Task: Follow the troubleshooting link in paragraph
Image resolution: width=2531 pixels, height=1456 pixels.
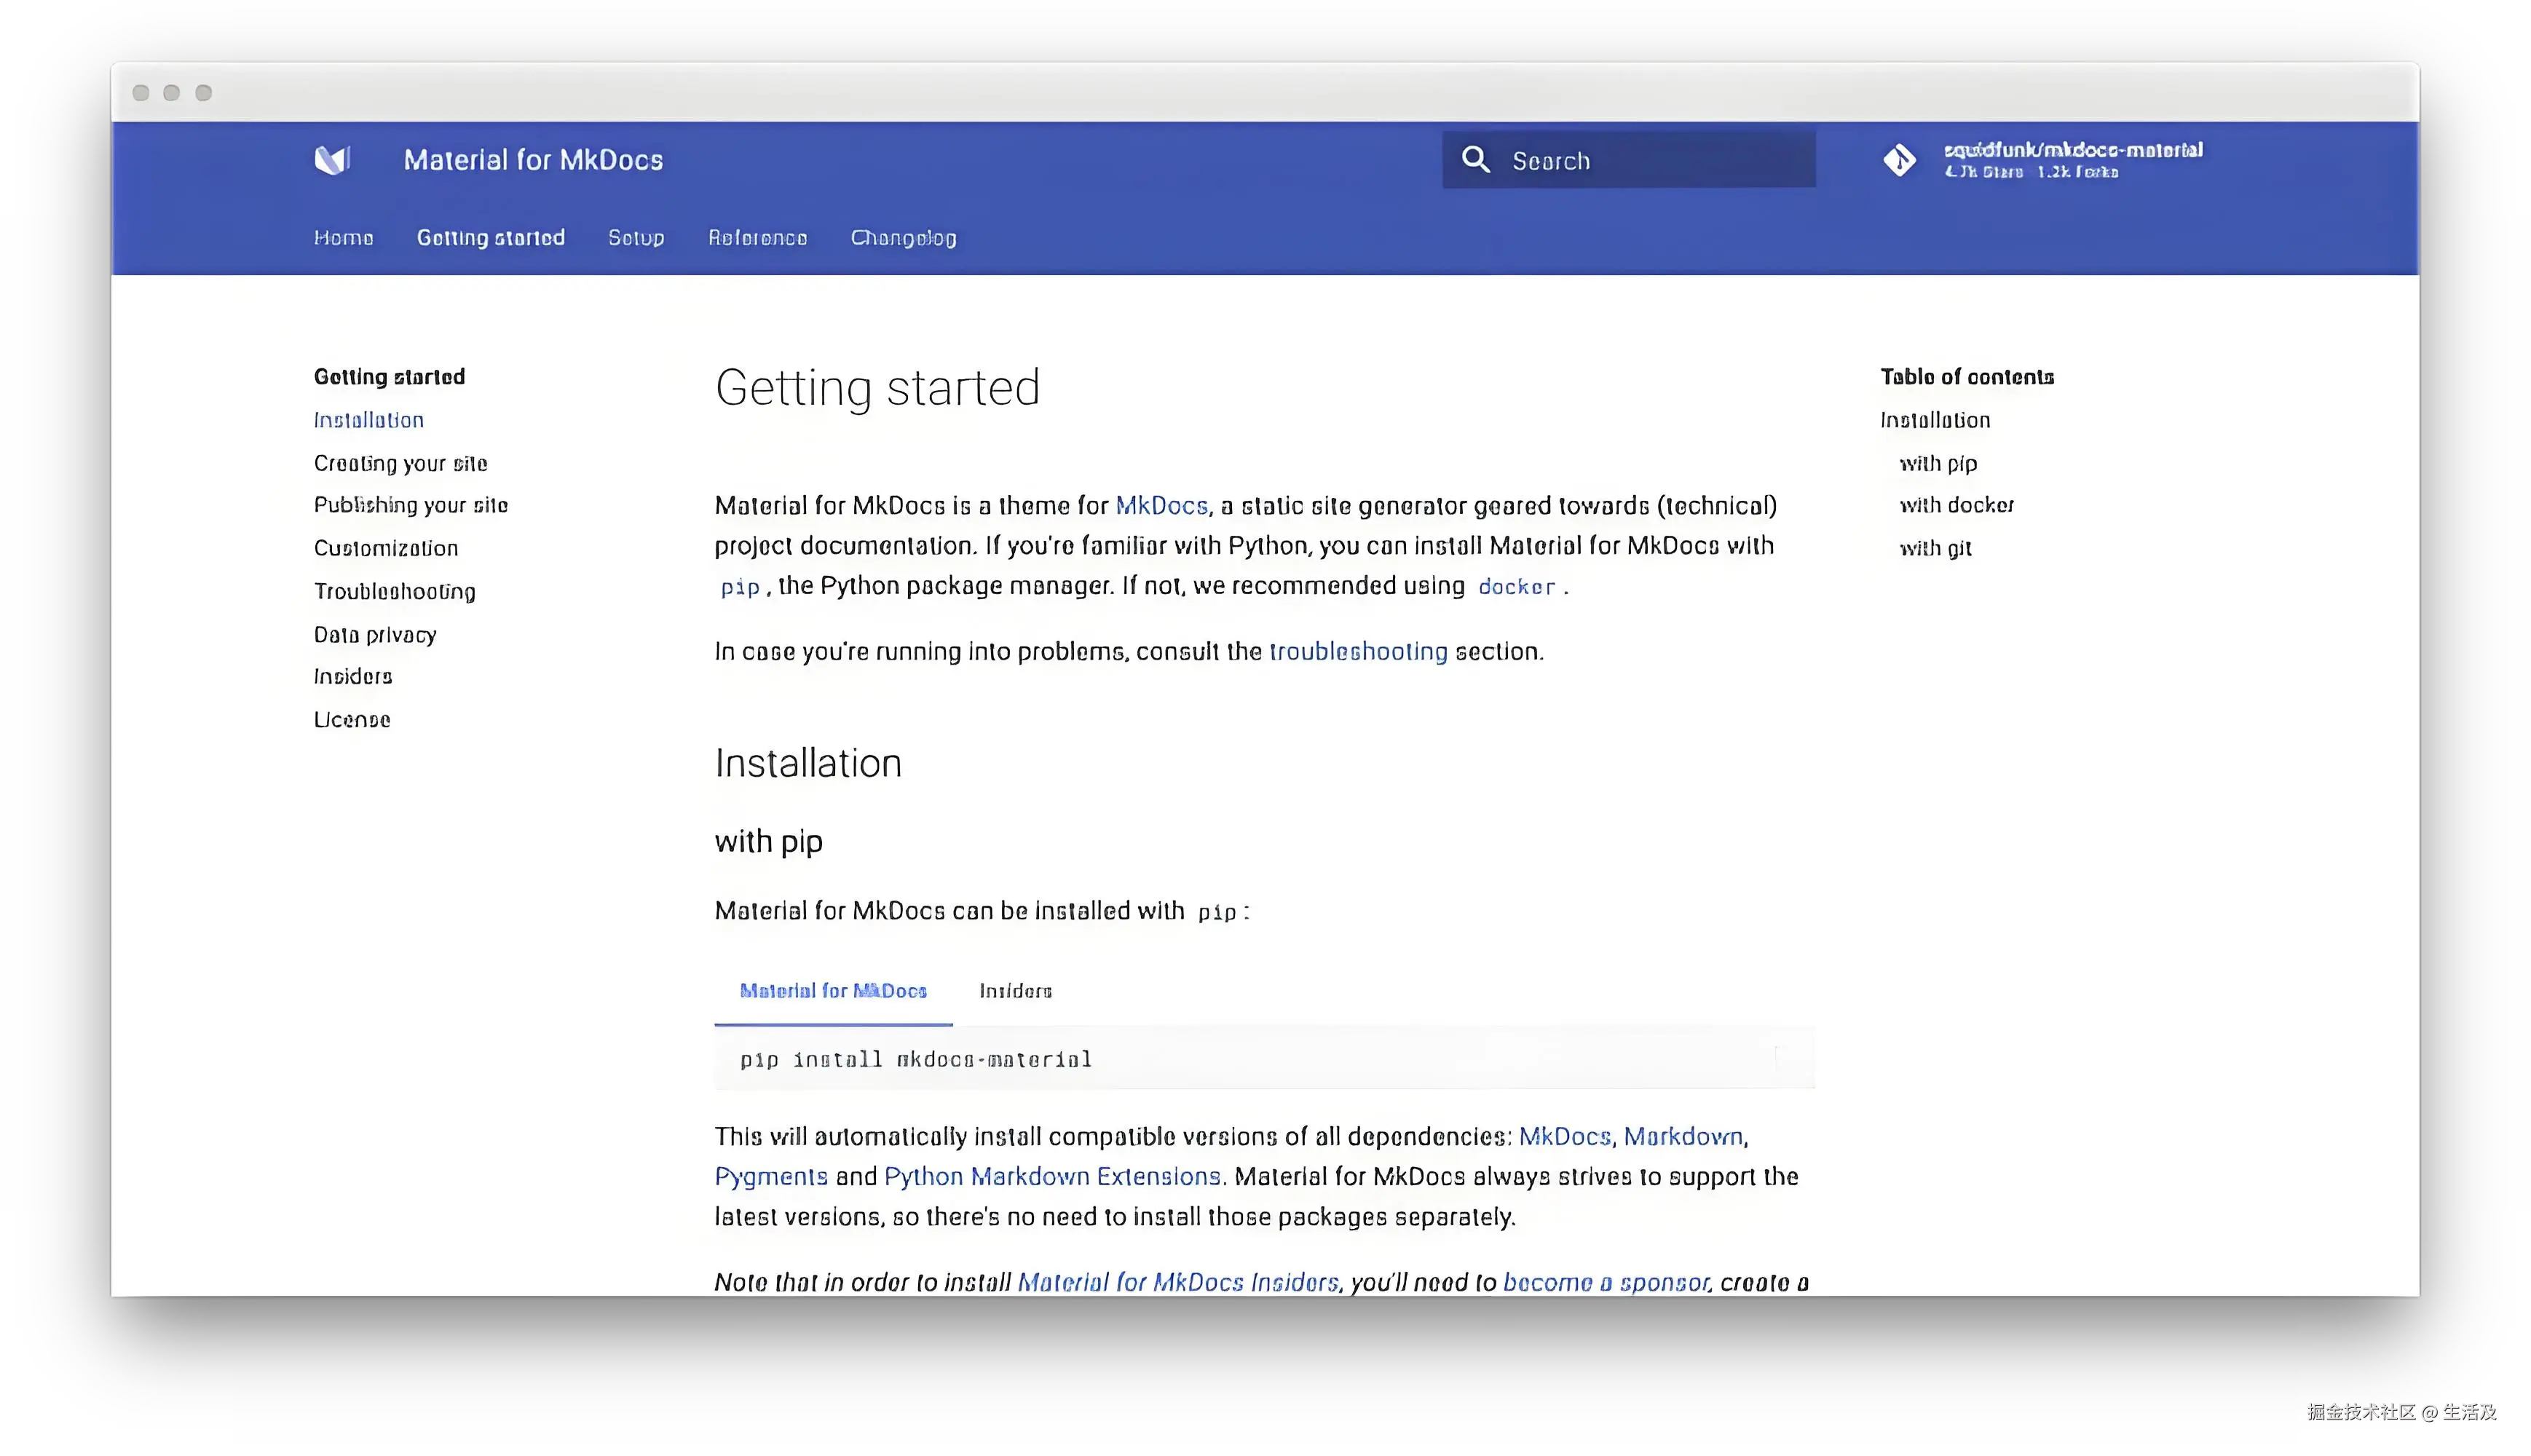Action: pyautogui.click(x=1358, y=652)
